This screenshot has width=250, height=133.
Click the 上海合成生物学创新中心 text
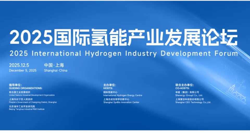[x=116, y=99]
